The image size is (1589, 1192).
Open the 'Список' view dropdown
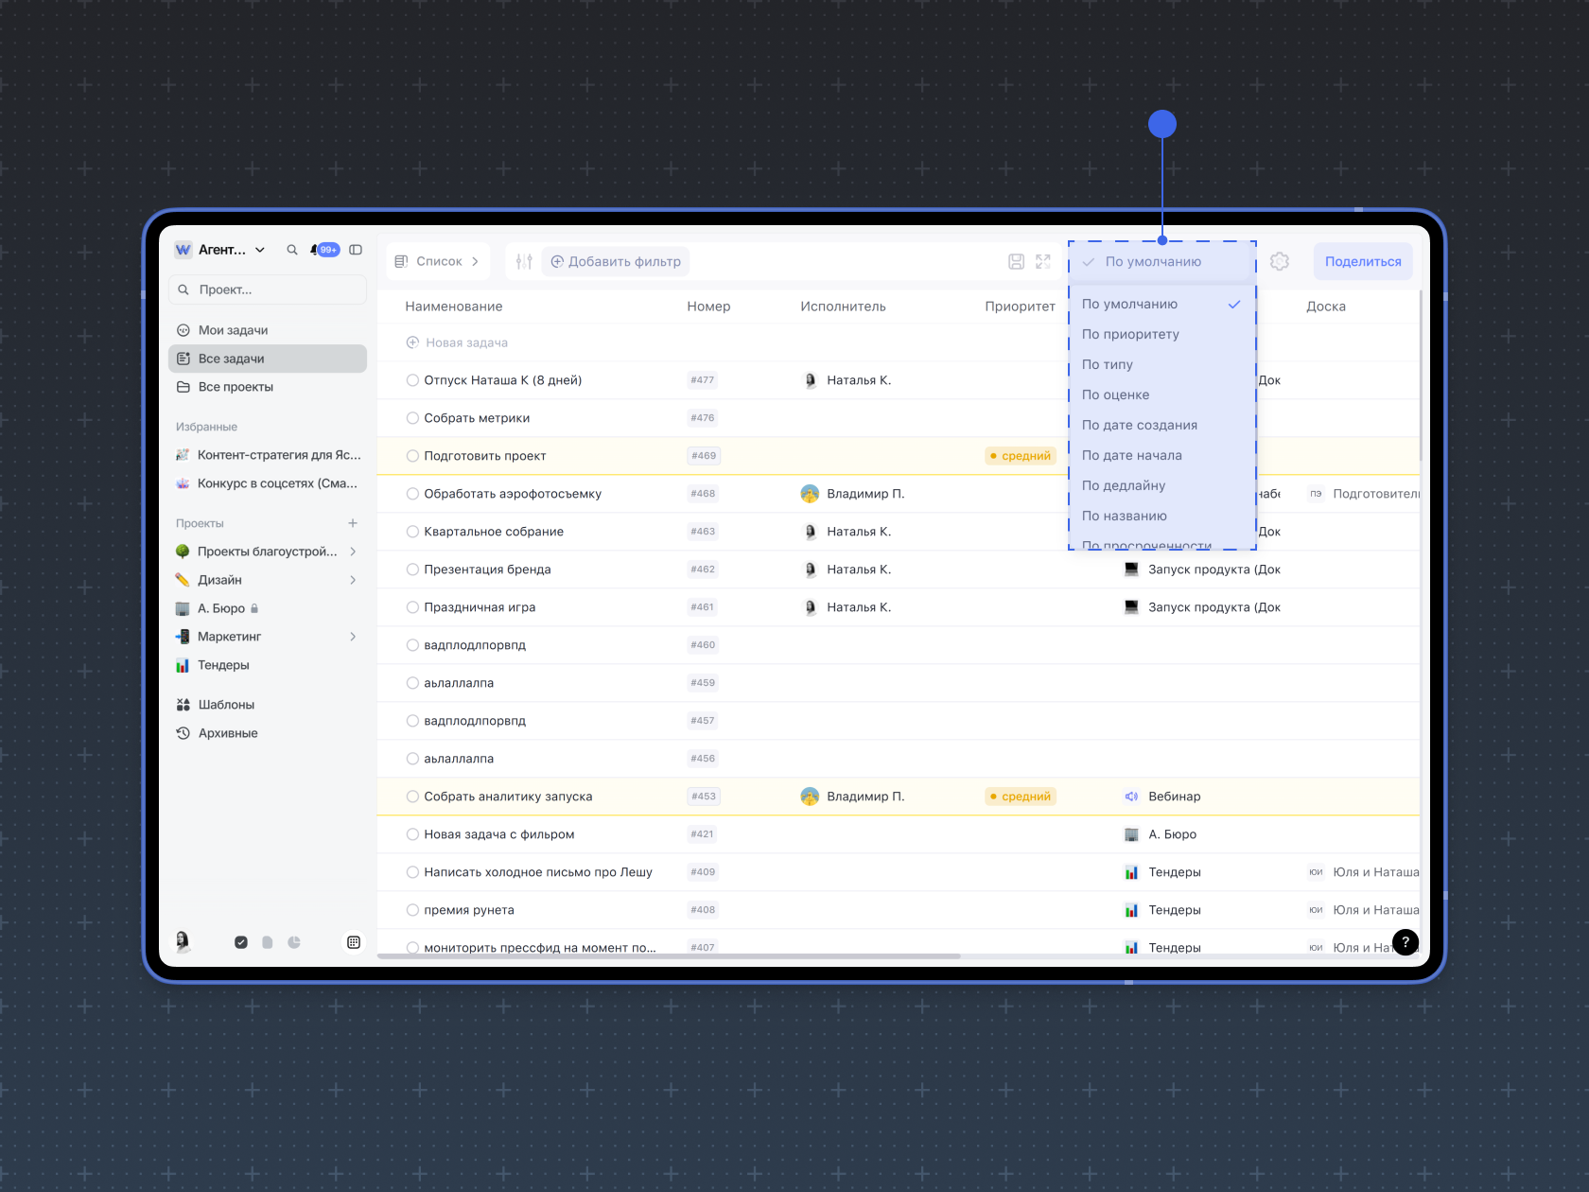(438, 262)
